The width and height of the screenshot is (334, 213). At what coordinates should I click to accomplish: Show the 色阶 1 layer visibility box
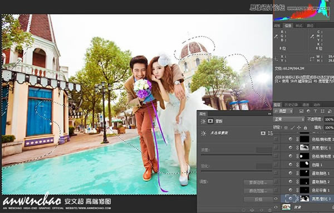pyautogui.click(x=276, y=164)
